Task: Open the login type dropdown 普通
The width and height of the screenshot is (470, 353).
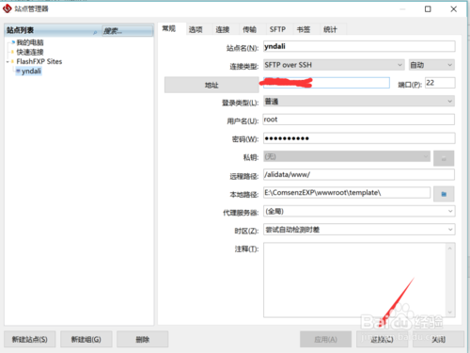Action: (359, 102)
